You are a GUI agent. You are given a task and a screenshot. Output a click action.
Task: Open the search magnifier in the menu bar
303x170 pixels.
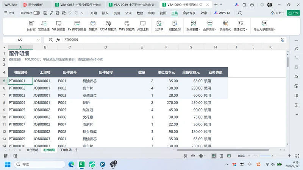[x=240, y=13]
